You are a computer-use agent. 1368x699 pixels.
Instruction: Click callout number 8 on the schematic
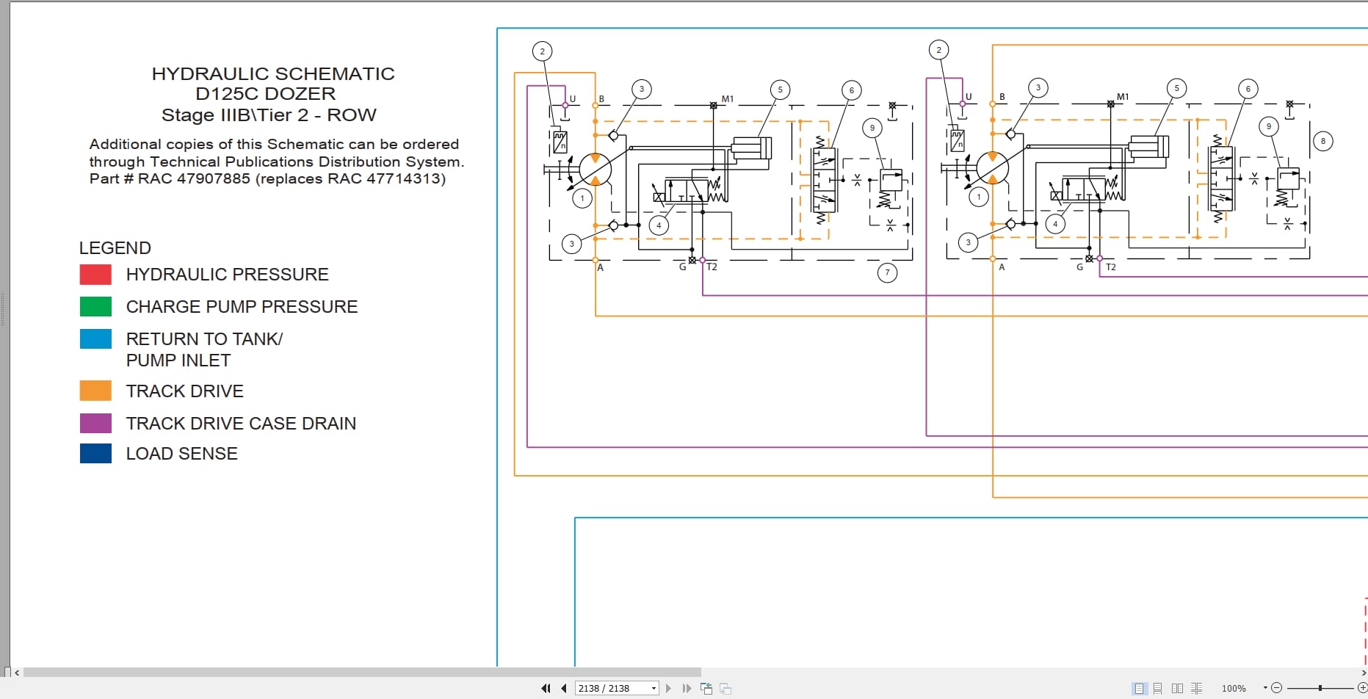pos(1322,141)
